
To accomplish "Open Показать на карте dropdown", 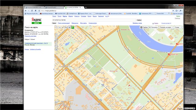I will tap(166, 27).
